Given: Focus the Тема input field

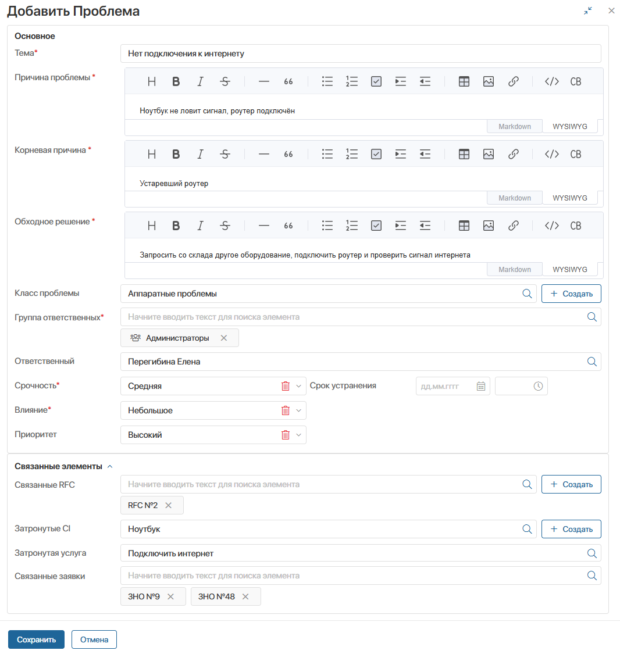Looking at the screenshot, I should [x=361, y=53].
